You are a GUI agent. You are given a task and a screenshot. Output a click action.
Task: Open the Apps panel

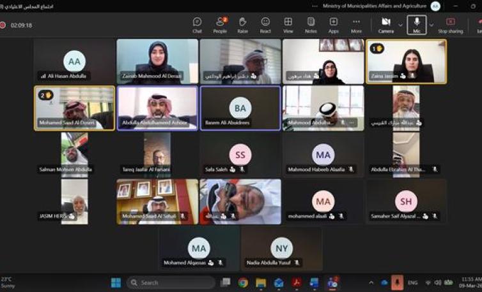(x=334, y=25)
